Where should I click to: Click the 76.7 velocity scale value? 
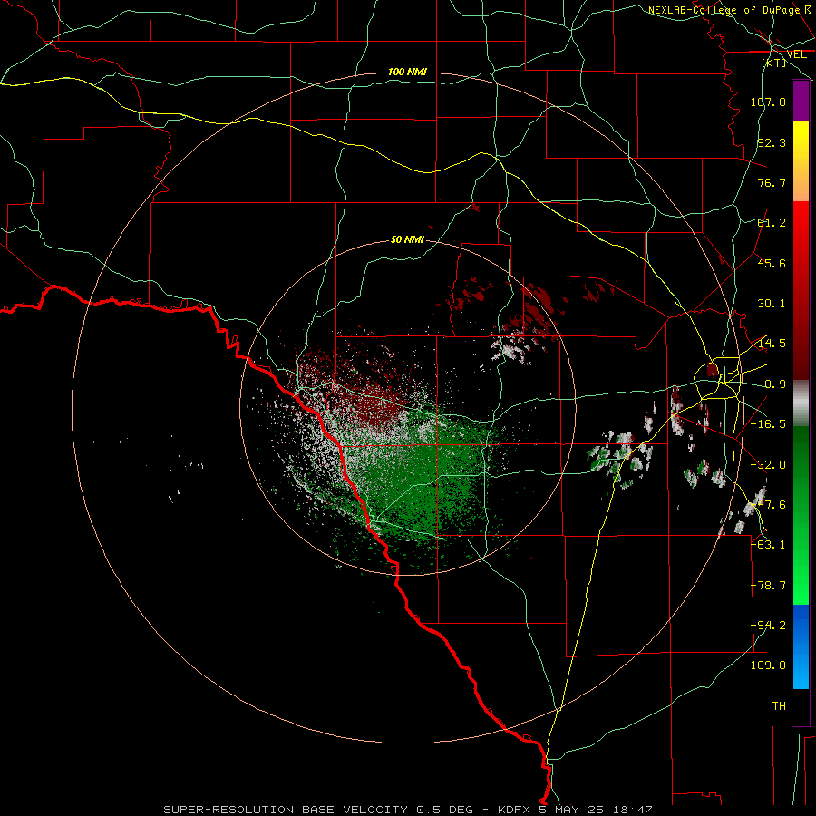click(772, 182)
